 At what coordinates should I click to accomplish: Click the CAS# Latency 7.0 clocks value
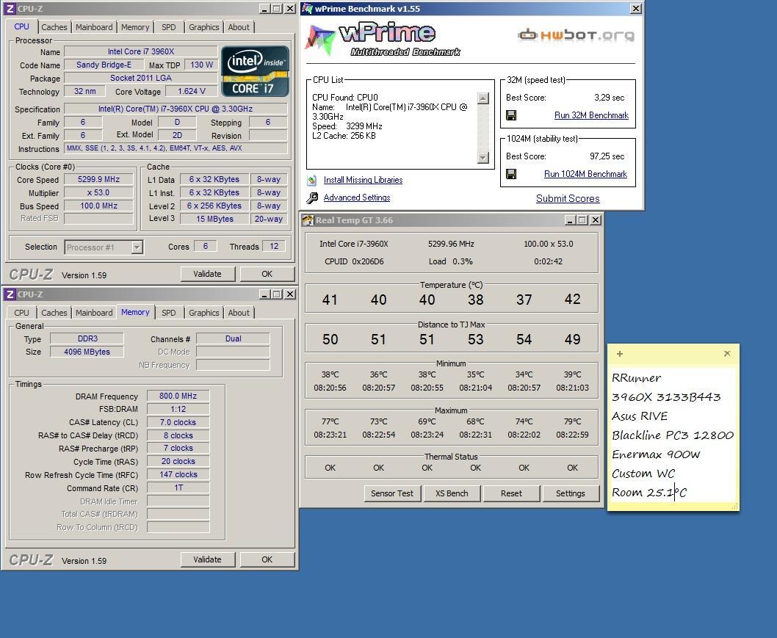point(178,423)
